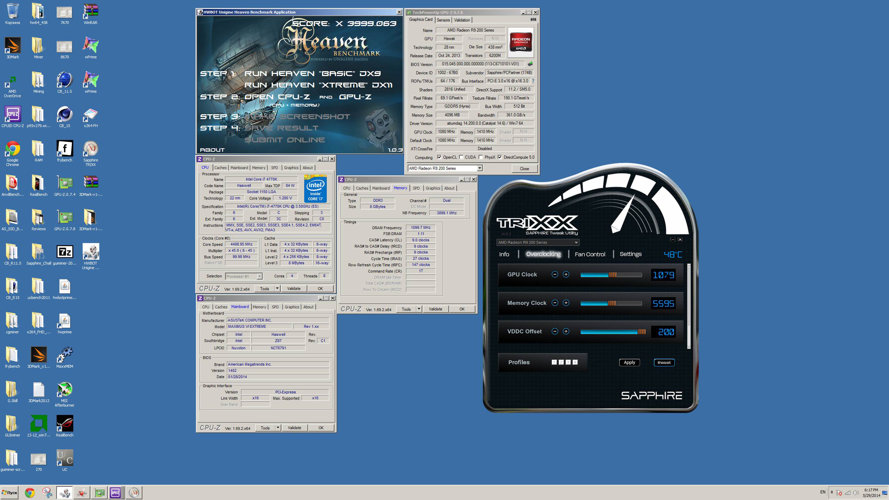Click ABOUT in the Heaven Benchmark window
This screenshot has width=889, height=500.
[212, 150]
